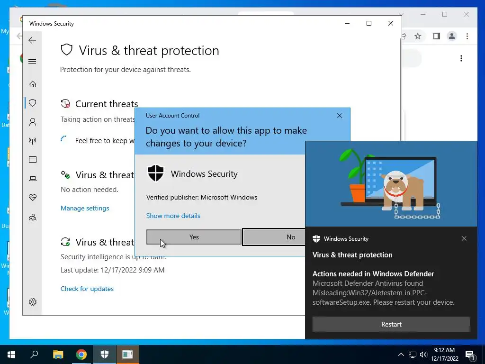Show hidden system tray icons
The image size is (485, 364).
coord(401,355)
